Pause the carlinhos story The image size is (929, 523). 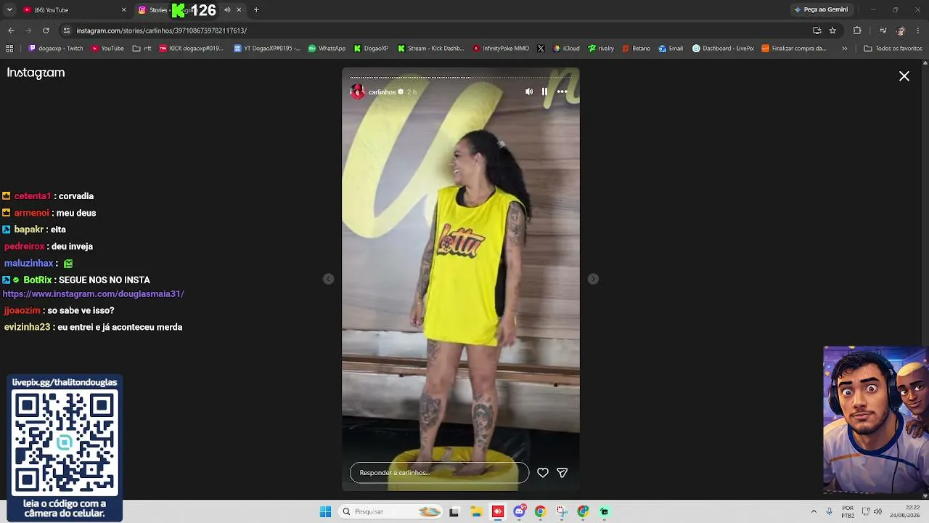point(544,92)
